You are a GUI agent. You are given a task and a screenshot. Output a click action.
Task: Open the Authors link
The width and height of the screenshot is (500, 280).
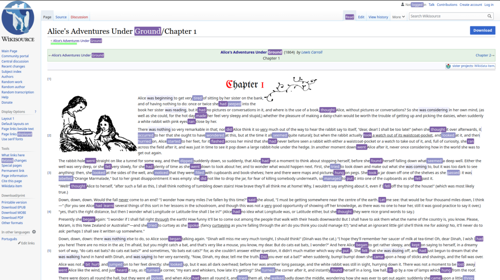(x=7, y=77)
